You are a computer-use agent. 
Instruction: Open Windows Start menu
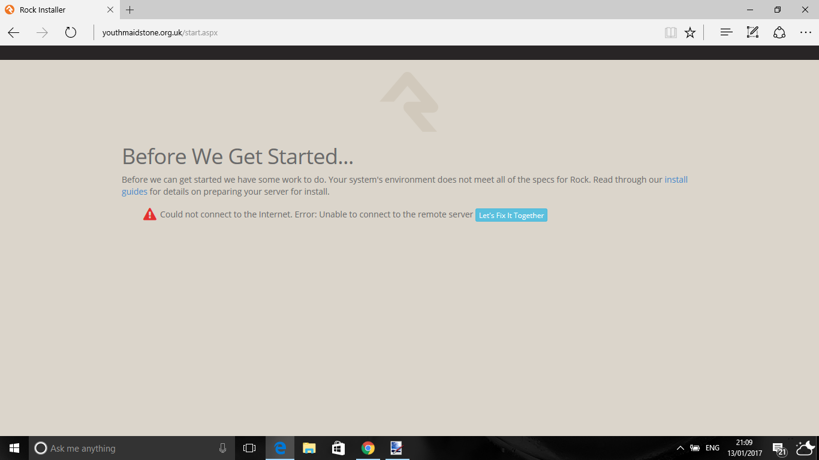click(14, 448)
